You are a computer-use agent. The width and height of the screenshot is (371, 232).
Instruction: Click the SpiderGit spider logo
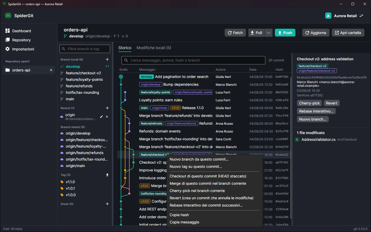8,16
